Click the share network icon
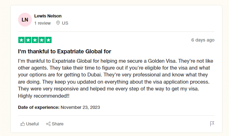 pos(48,124)
